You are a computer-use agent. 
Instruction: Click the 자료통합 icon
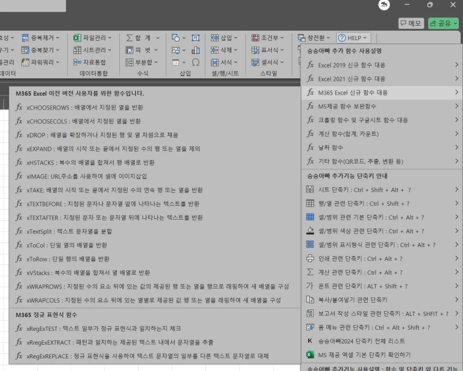click(77, 62)
